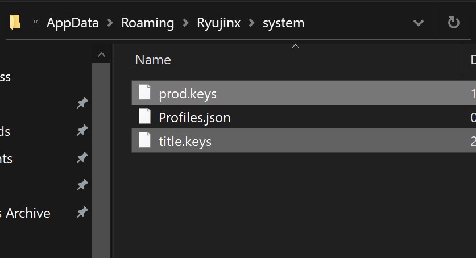Viewport: 476px width, 258px height.
Task: Expand hidden breadcrumb path with double chevron
Action: (x=35, y=23)
